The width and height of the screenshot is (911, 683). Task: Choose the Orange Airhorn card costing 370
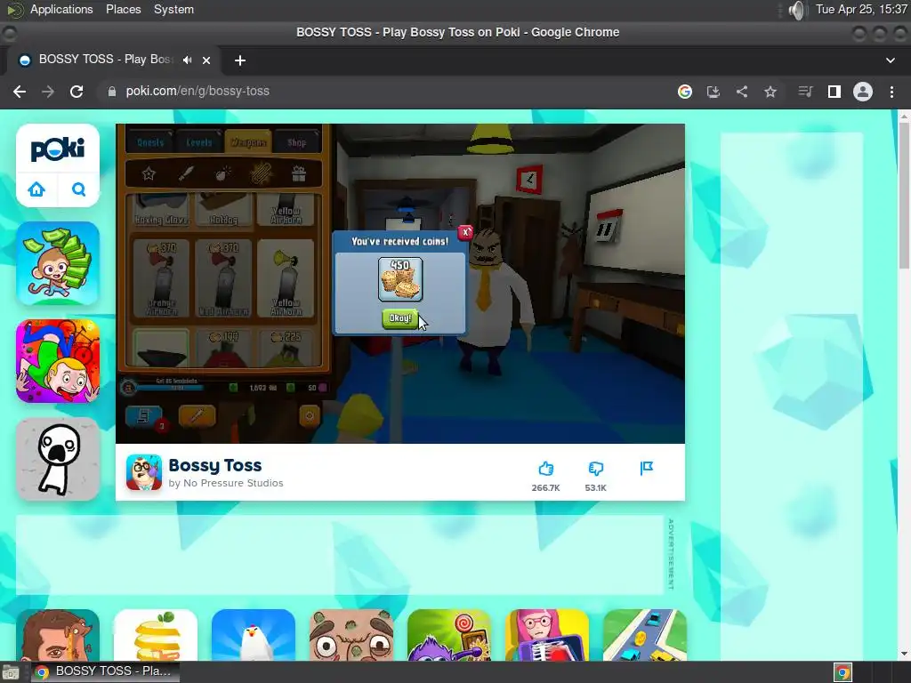(x=162, y=278)
